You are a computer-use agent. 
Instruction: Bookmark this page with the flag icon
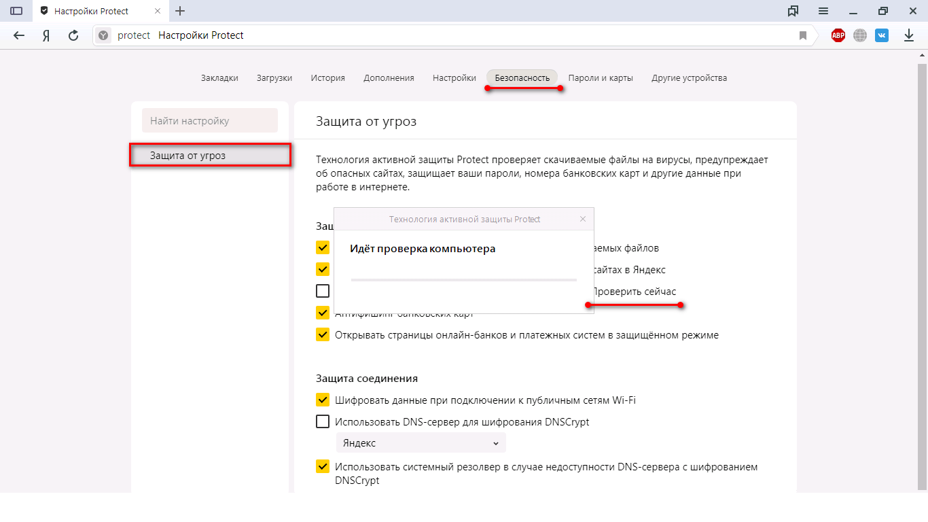802,35
